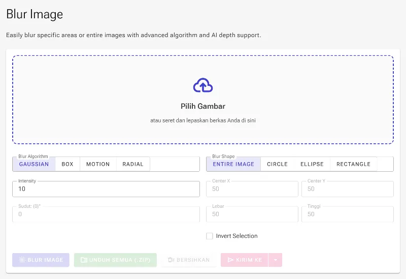Focus the Intensity input field
The image size is (406, 279).
coord(106,189)
